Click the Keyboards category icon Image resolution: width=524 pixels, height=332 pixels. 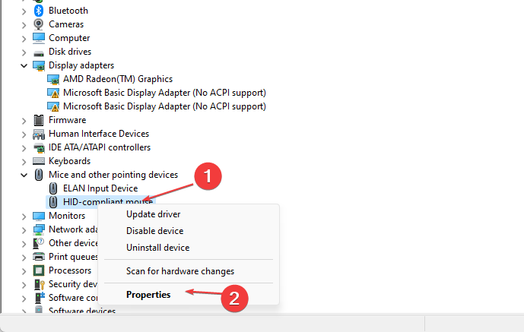pyautogui.click(x=39, y=161)
